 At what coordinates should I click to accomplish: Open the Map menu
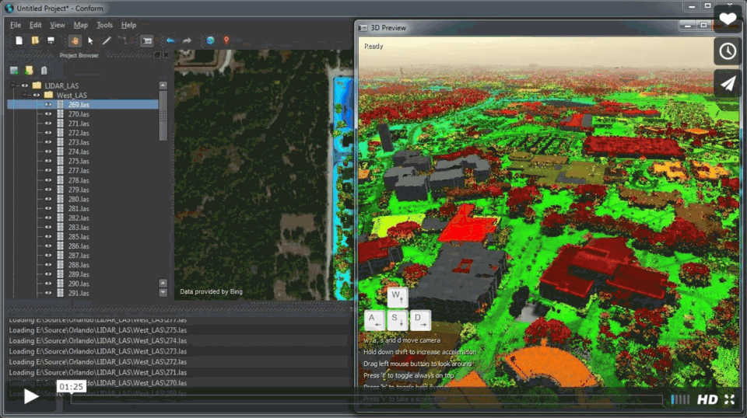pos(80,25)
